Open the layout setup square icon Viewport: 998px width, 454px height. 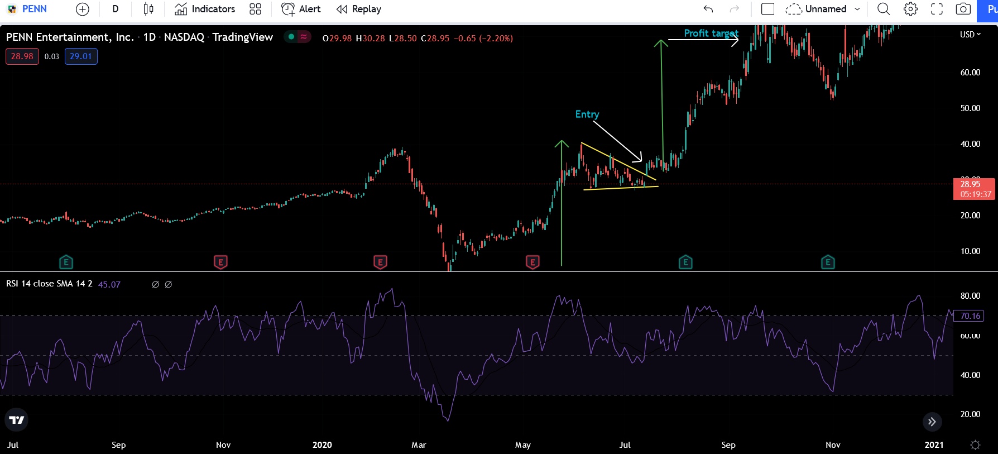pyautogui.click(x=767, y=9)
